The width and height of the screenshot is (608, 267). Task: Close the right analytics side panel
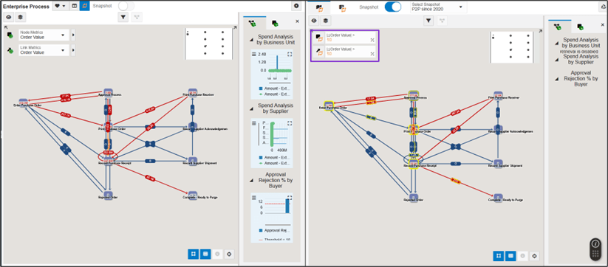tap(603, 25)
